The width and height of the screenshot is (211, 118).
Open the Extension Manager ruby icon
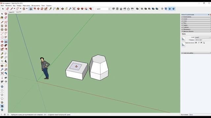coord(91,9)
